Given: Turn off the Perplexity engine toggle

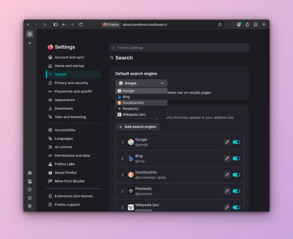Looking at the screenshot, I should coord(236,191).
